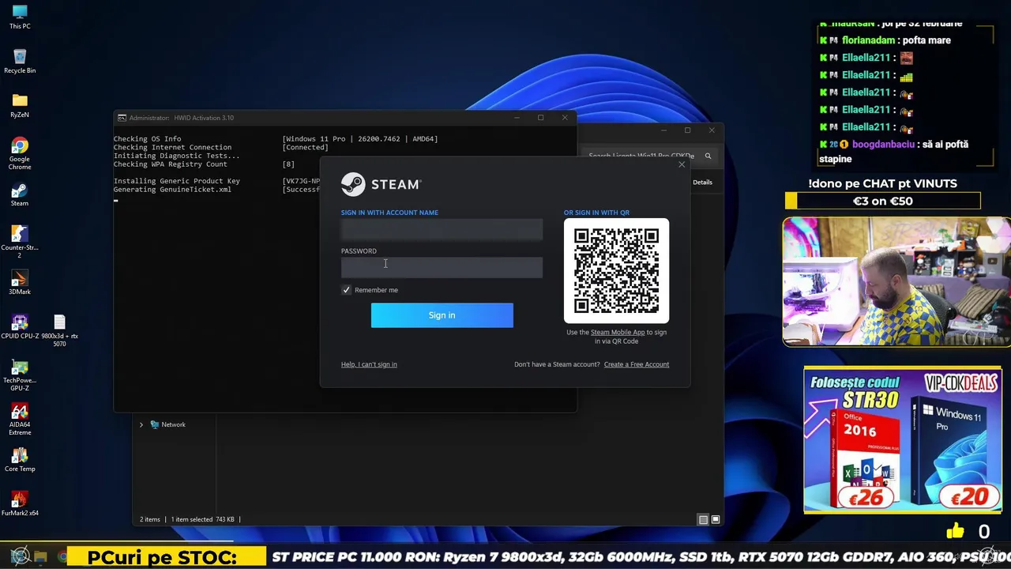1011x569 pixels.
Task: Click the "2 items" status bar text
Action: point(150,519)
